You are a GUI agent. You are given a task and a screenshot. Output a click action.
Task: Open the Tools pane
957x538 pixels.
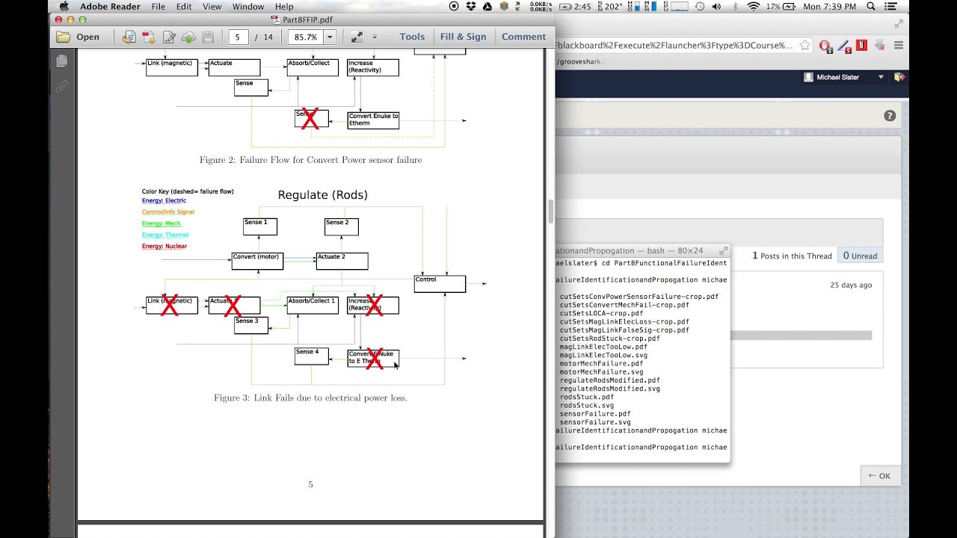[x=412, y=37]
